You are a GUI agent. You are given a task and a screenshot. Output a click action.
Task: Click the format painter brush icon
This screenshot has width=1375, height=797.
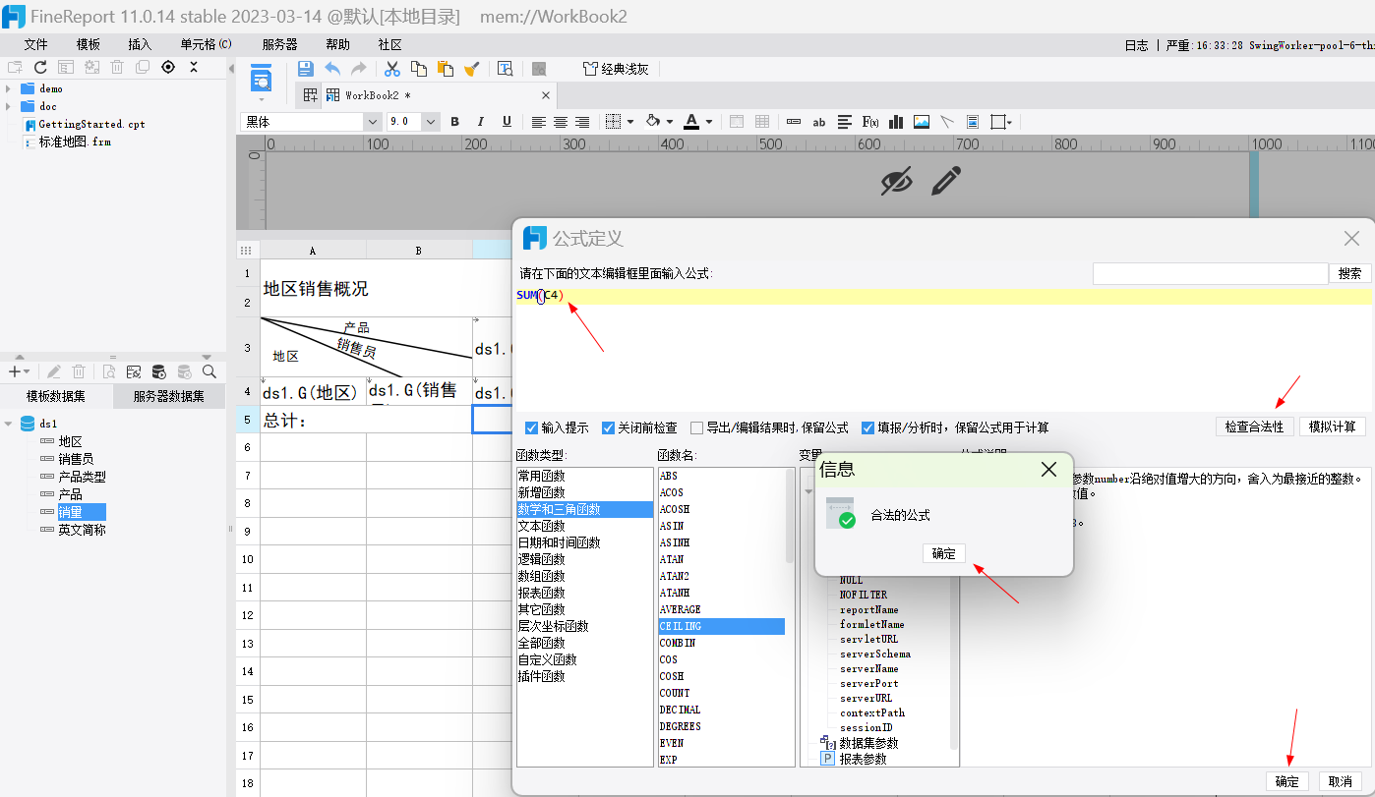(x=472, y=69)
